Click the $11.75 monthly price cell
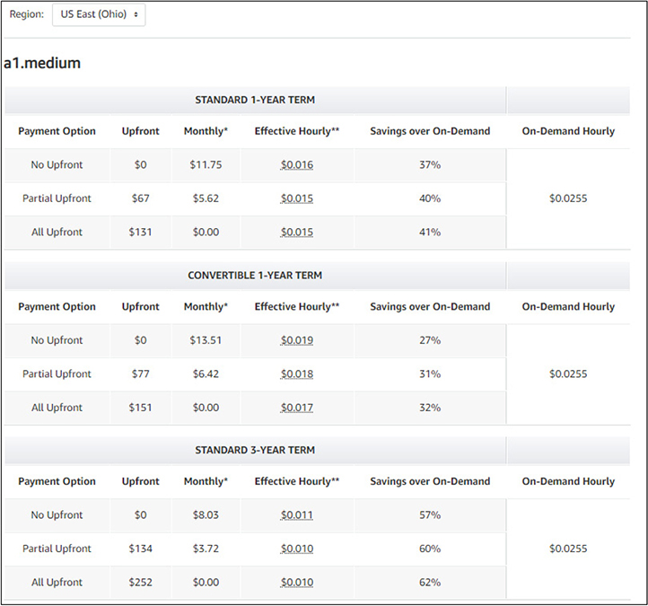The height and width of the screenshot is (606, 648). [x=206, y=165]
